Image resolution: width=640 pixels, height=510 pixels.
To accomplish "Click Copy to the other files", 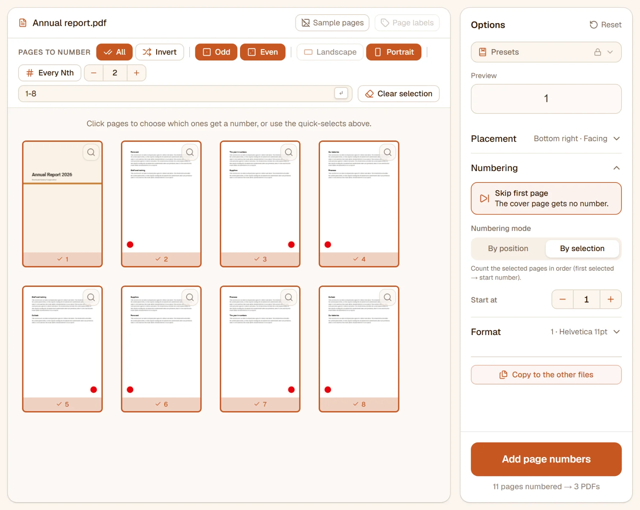I will 546,374.
